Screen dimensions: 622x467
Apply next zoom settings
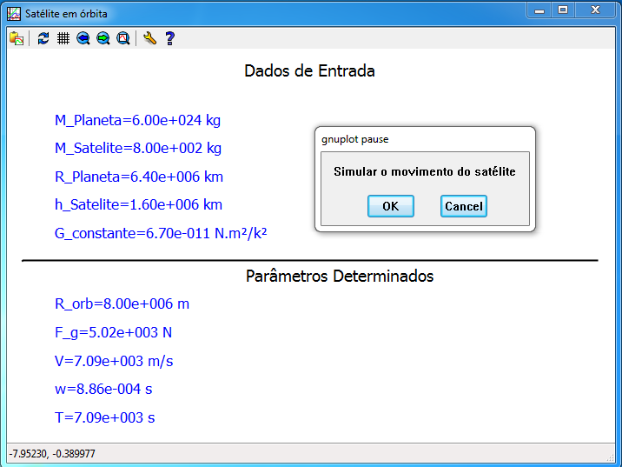coord(103,38)
